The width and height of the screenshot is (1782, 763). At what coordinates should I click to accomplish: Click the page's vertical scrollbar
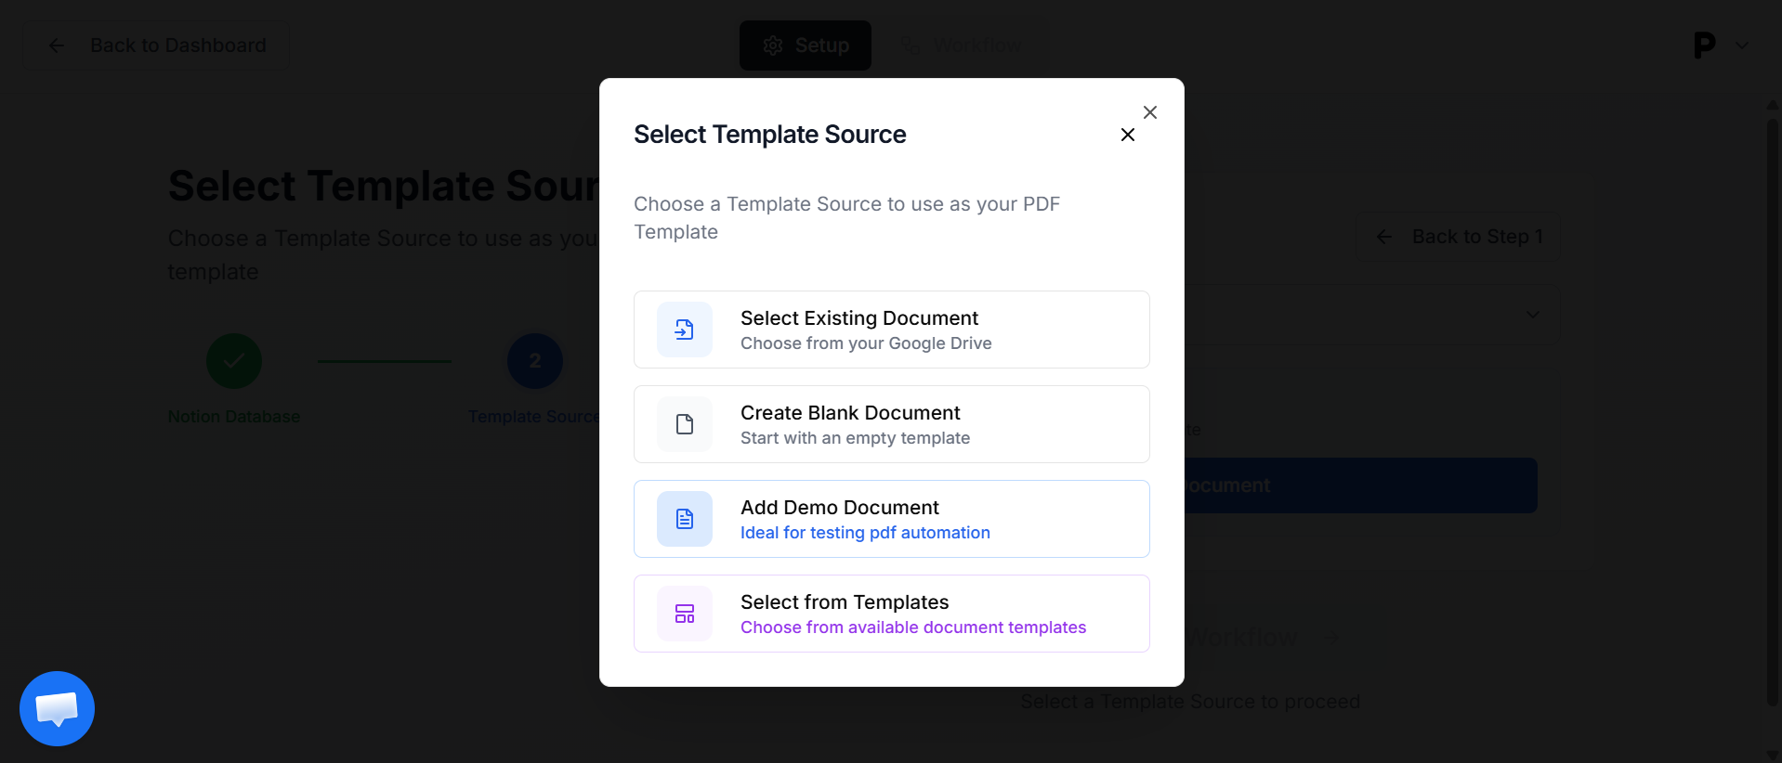(x=1772, y=408)
